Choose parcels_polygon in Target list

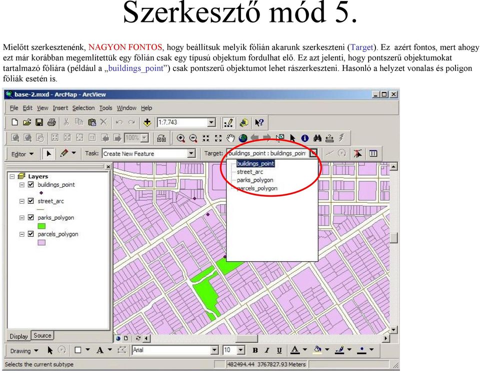coord(257,188)
